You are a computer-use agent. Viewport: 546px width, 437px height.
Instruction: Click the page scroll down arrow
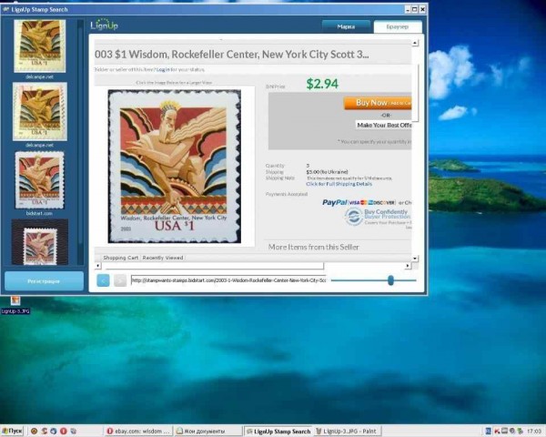coord(415,259)
